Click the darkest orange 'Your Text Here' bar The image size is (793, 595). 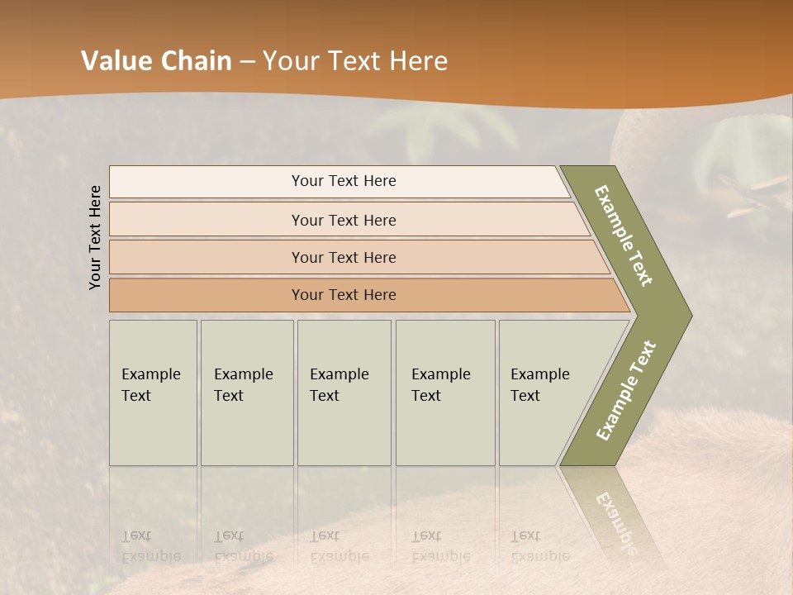point(369,295)
